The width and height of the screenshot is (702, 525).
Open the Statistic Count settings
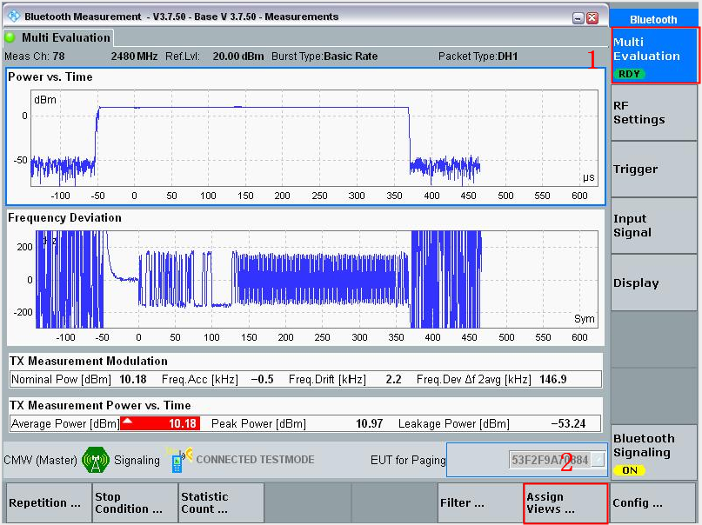(x=221, y=502)
